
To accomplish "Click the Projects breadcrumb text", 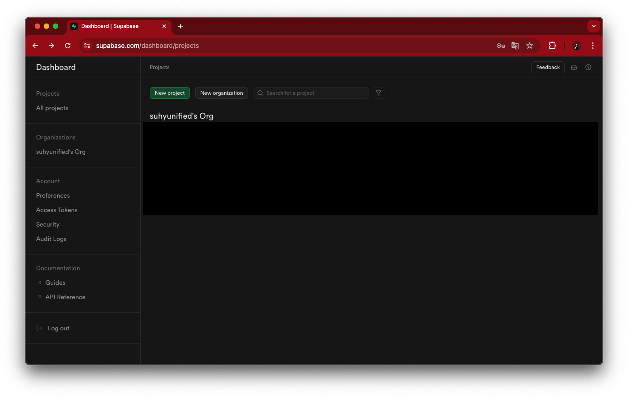I will coord(160,67).
